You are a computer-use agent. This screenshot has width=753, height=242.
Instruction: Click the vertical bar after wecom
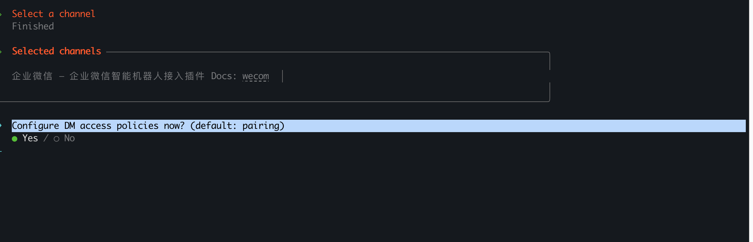coord(282,76)
